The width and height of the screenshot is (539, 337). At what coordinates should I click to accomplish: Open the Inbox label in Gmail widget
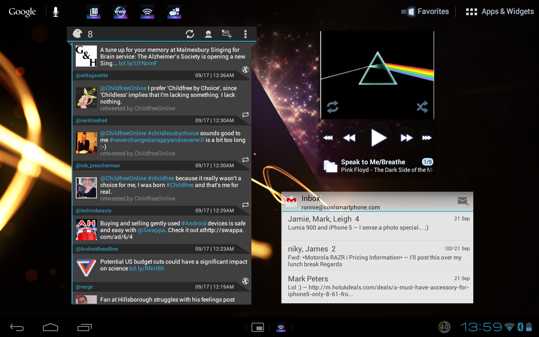click(311, 198)
